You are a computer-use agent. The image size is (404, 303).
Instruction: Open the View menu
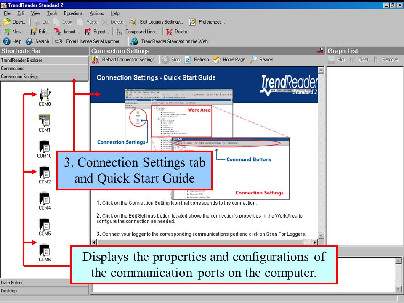pyautogui.click(x=35, y=13)
